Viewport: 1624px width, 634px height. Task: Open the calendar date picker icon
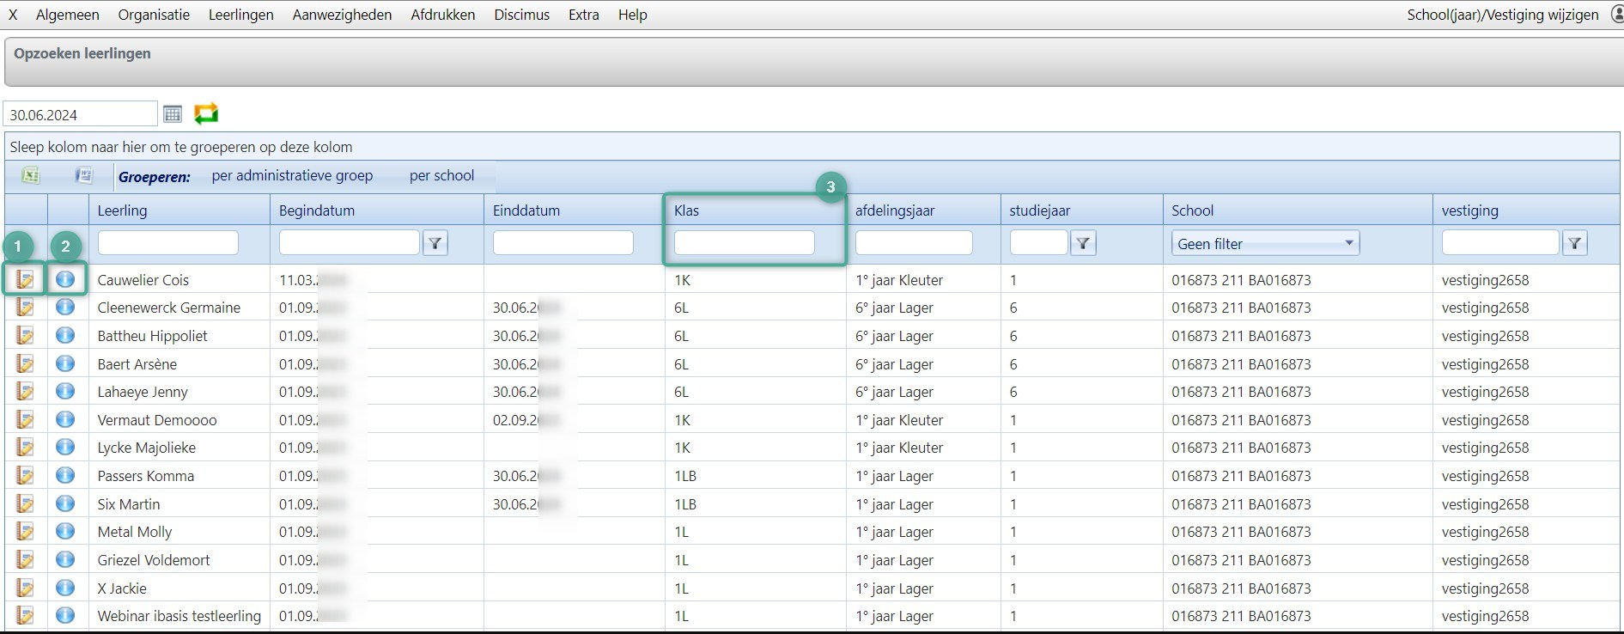click(173, 114)
